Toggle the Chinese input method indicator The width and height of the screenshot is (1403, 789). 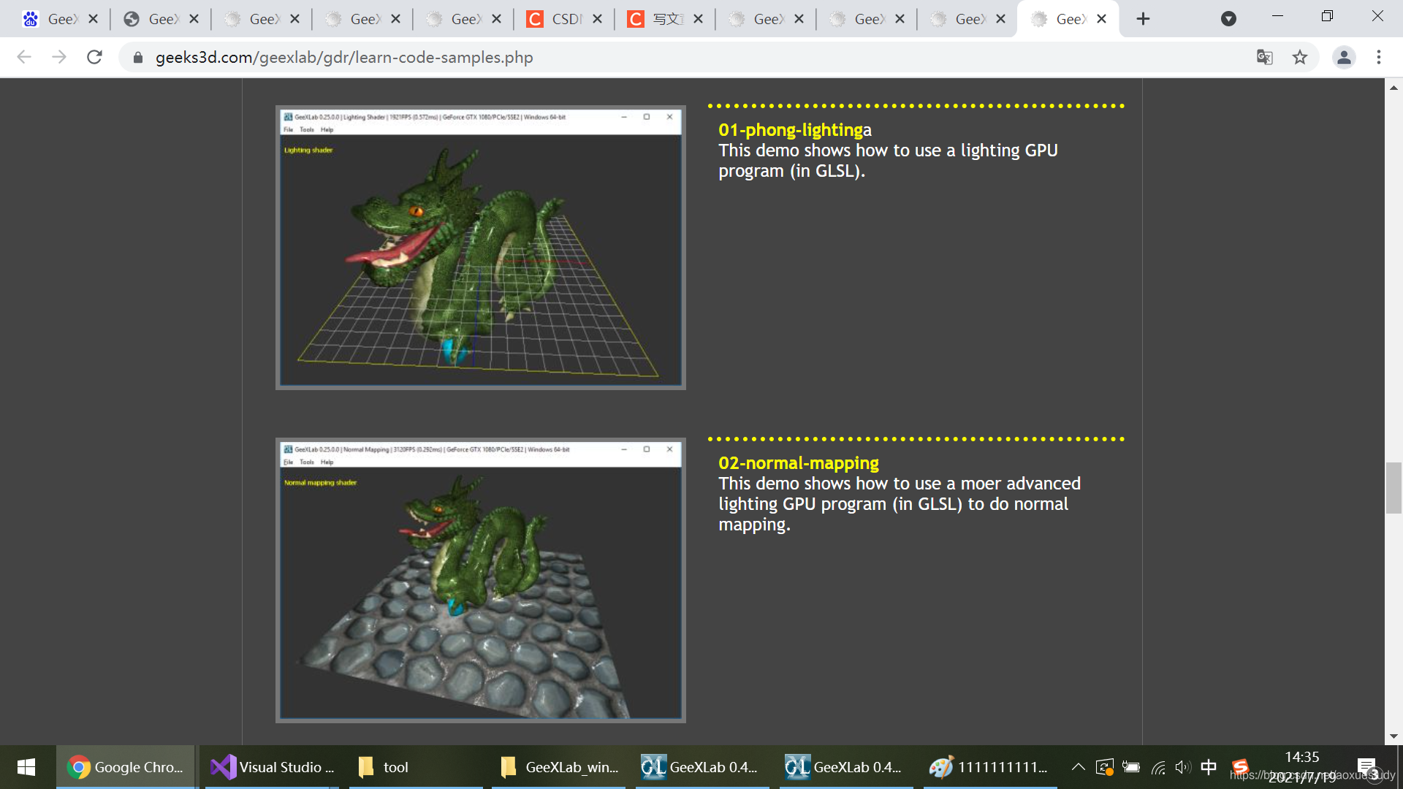(x=1209, y=767)
